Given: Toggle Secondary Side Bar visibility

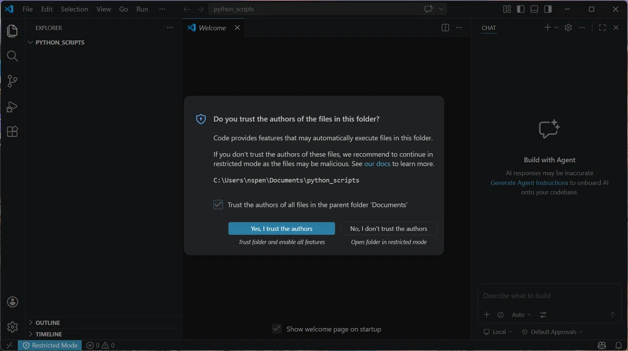Looking at the screenshot, I should coord(547,9).
